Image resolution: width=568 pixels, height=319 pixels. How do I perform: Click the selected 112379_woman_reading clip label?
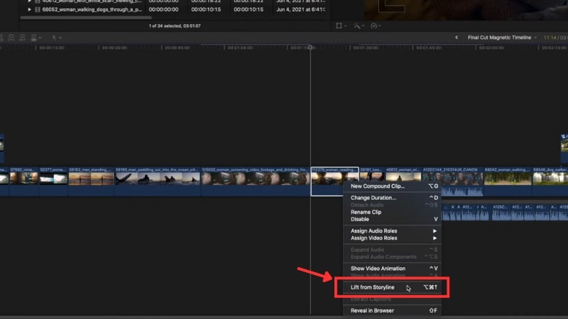(334, 169)
